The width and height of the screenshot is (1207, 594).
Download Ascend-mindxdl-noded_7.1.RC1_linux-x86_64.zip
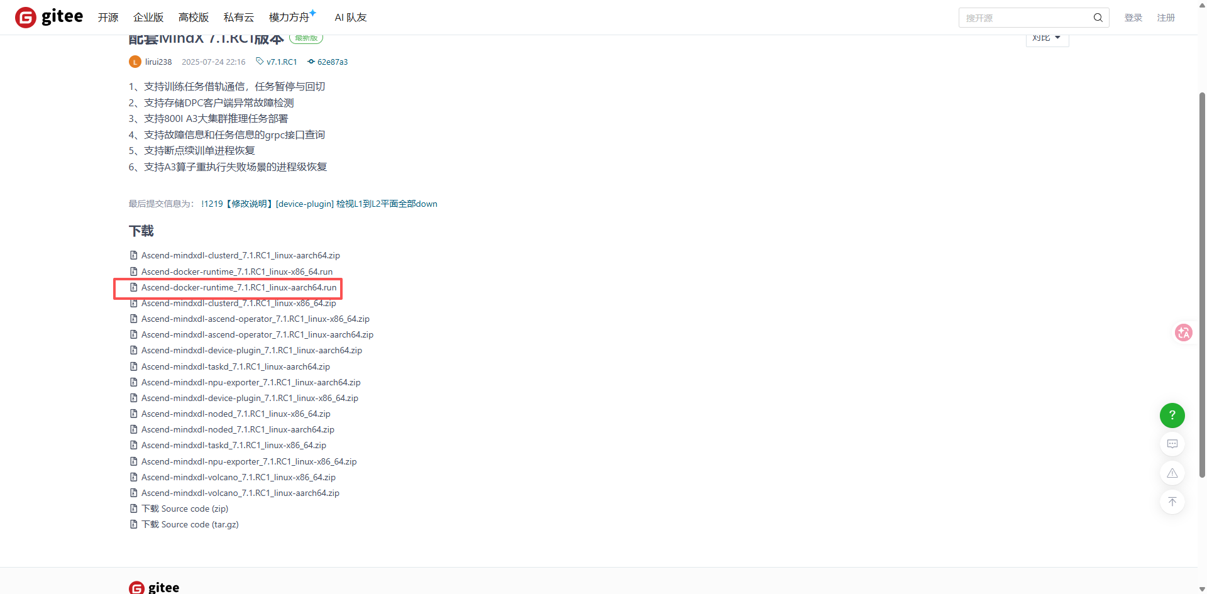[236, 414]
